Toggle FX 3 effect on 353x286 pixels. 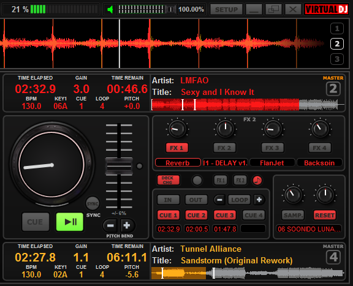(x=272, y=148)
